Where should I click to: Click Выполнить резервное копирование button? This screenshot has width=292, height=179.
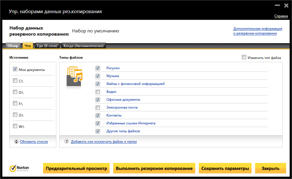154,168
